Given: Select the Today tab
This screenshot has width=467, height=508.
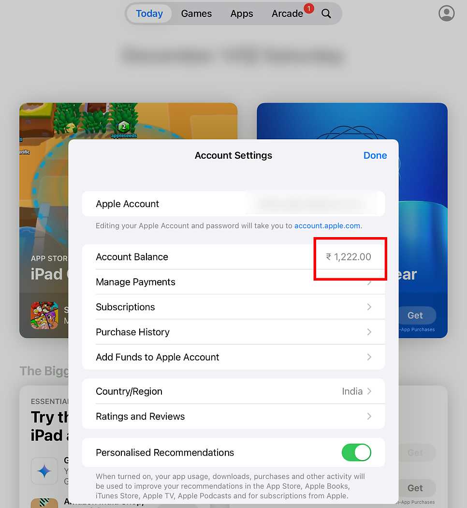Looking at the screenshot, I should (149, 14).
